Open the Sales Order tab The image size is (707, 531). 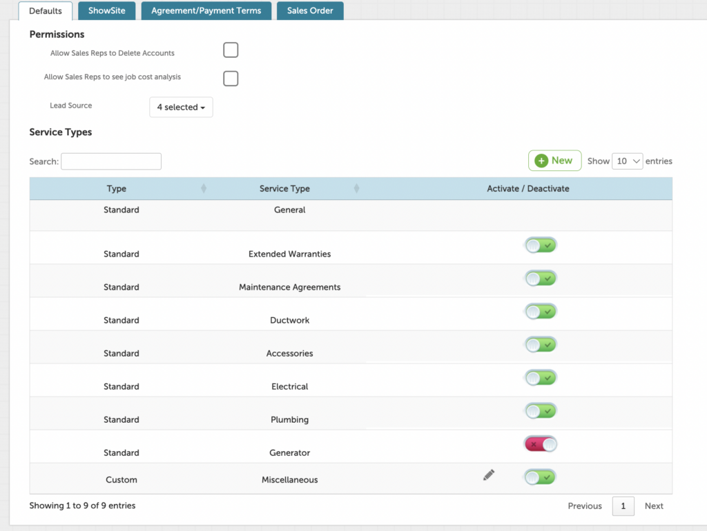(x=310, y=10)
